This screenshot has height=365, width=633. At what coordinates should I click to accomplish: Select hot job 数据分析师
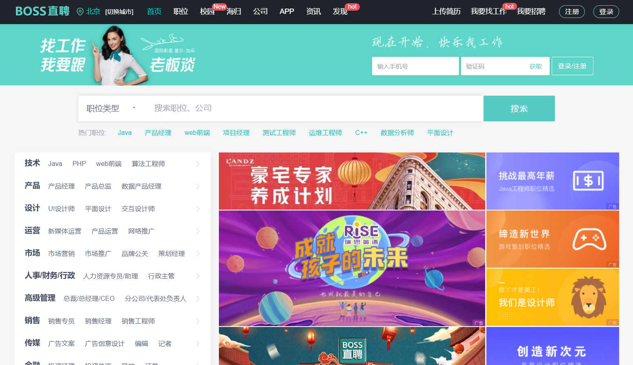click(397, 133)
